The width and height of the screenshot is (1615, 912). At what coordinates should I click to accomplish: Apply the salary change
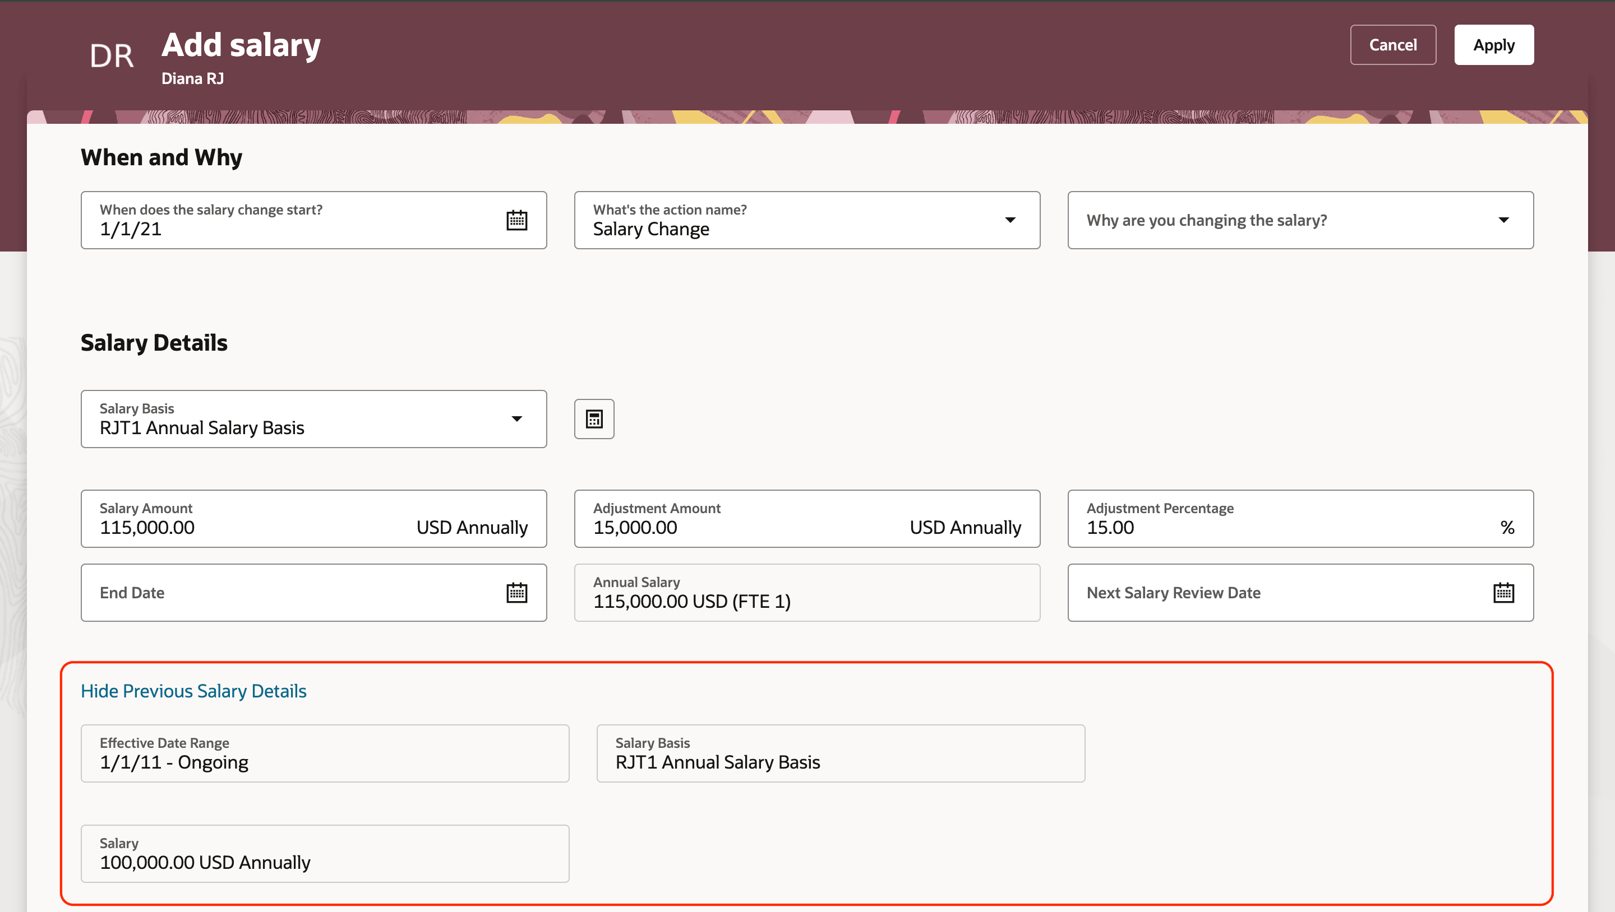click(x=1494, y=44)
